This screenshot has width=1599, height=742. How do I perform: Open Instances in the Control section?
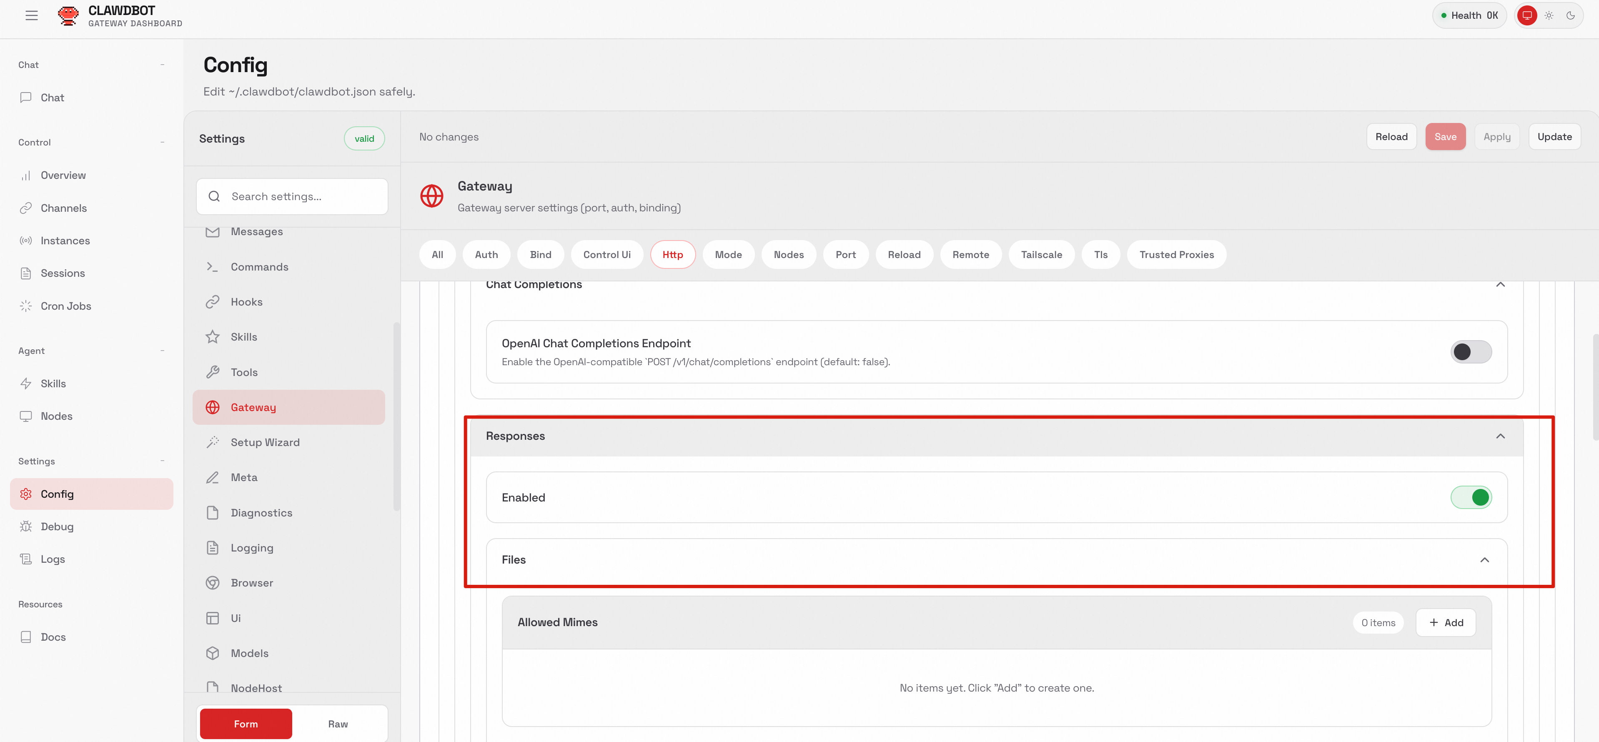pos(65,240)
